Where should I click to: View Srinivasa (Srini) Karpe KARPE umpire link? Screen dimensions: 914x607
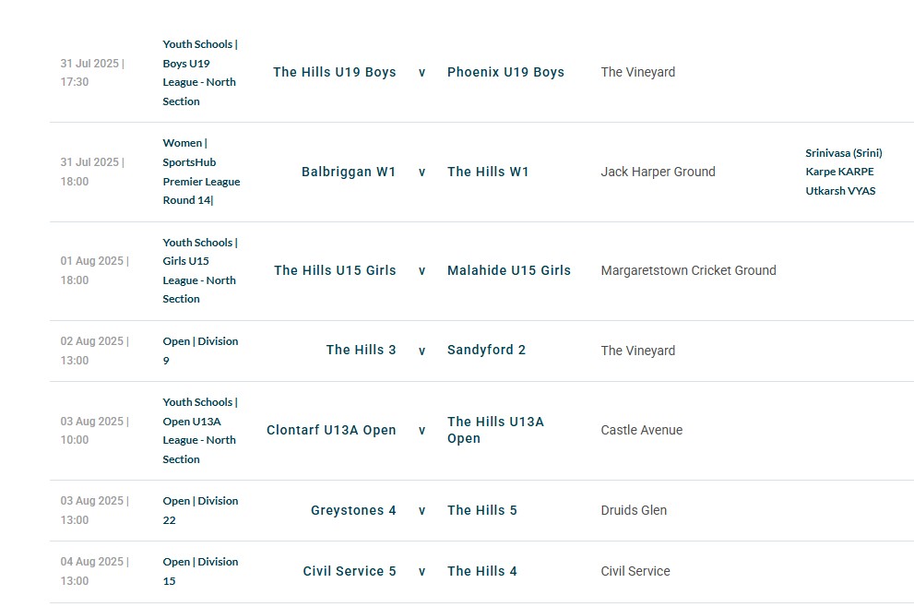pyautogui.click(x=844, y=162)
